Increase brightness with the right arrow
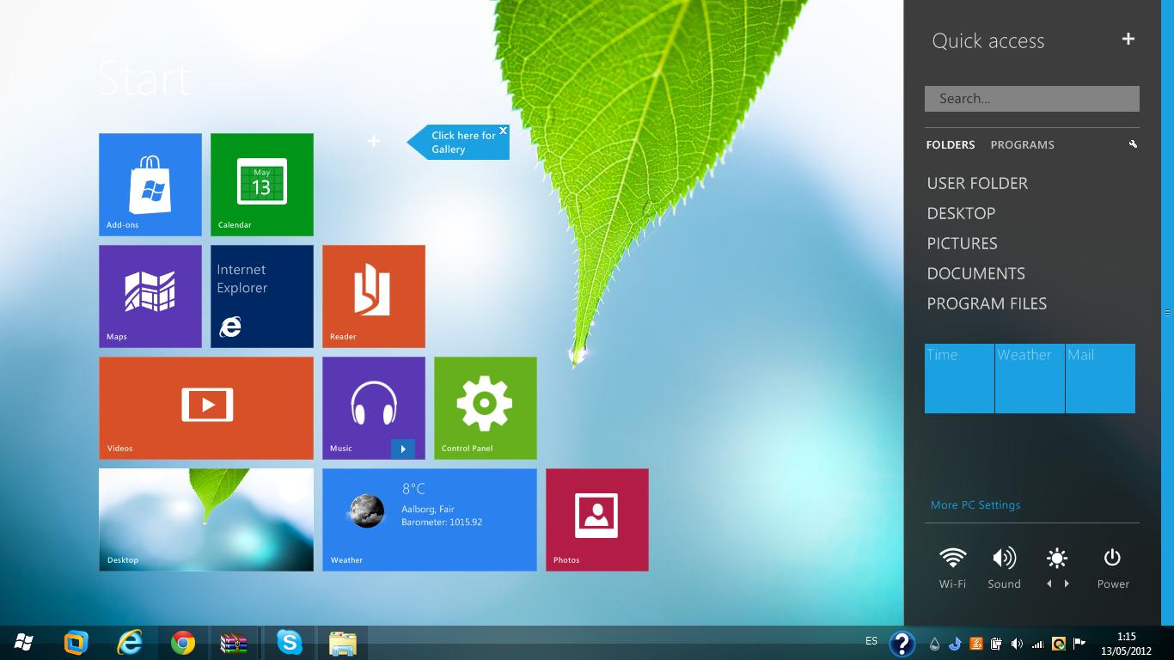 pyautogui.click(x=1067, y=584)
